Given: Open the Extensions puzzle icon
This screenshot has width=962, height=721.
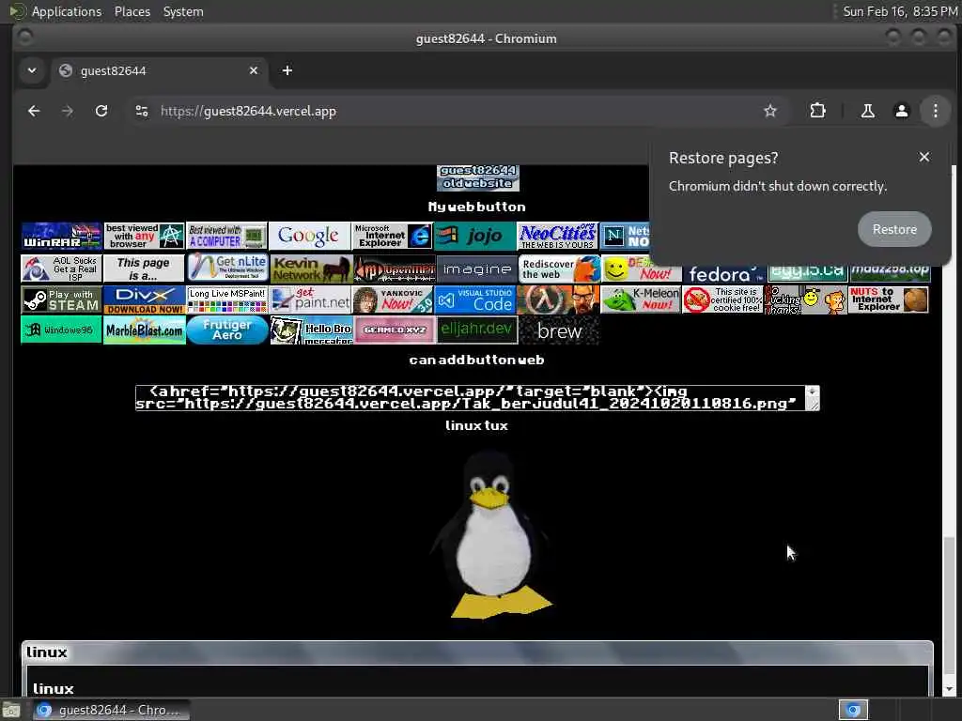Looking at the screenshot, I should coord(818,111).
